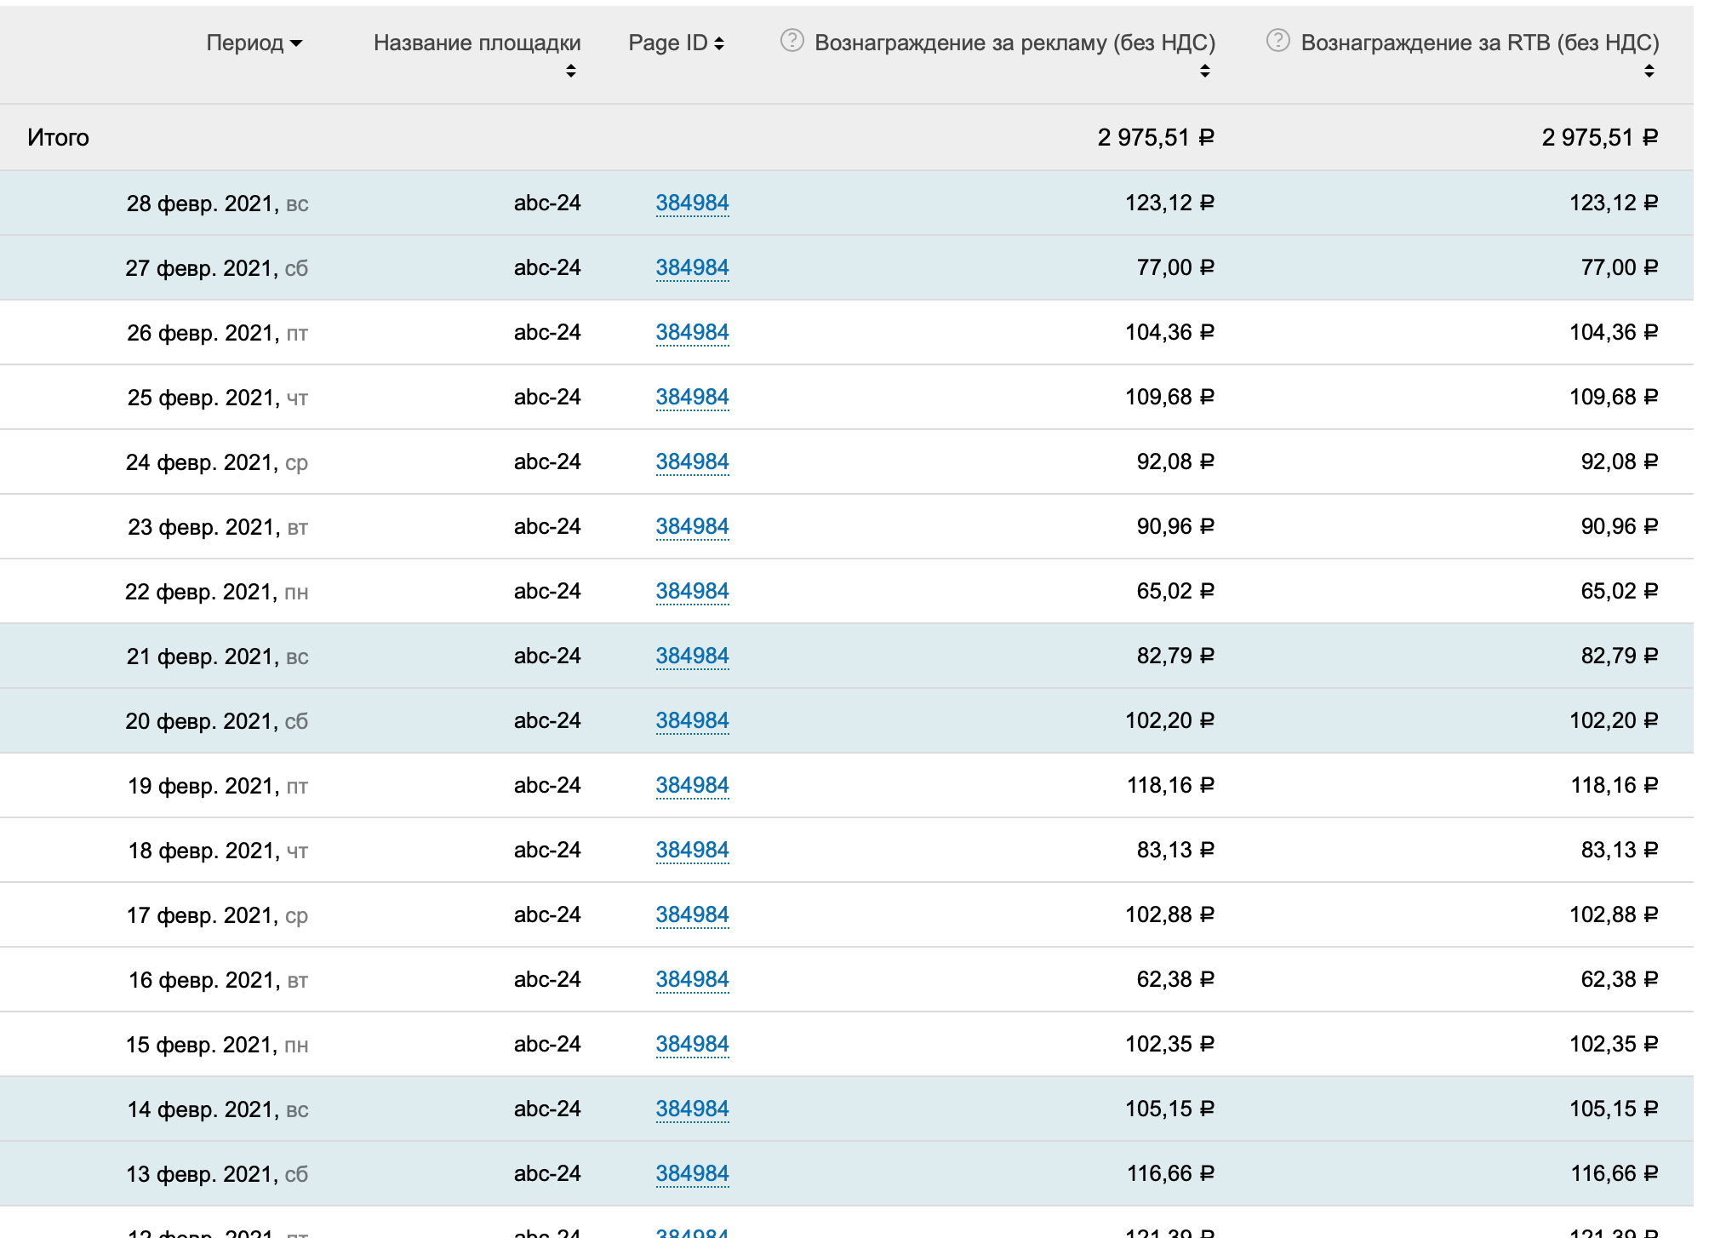Open Page ID link for 24 февр. row
Image resolution: width=1726 pixels, height=1238 pixels.
(x=692, y=461)
